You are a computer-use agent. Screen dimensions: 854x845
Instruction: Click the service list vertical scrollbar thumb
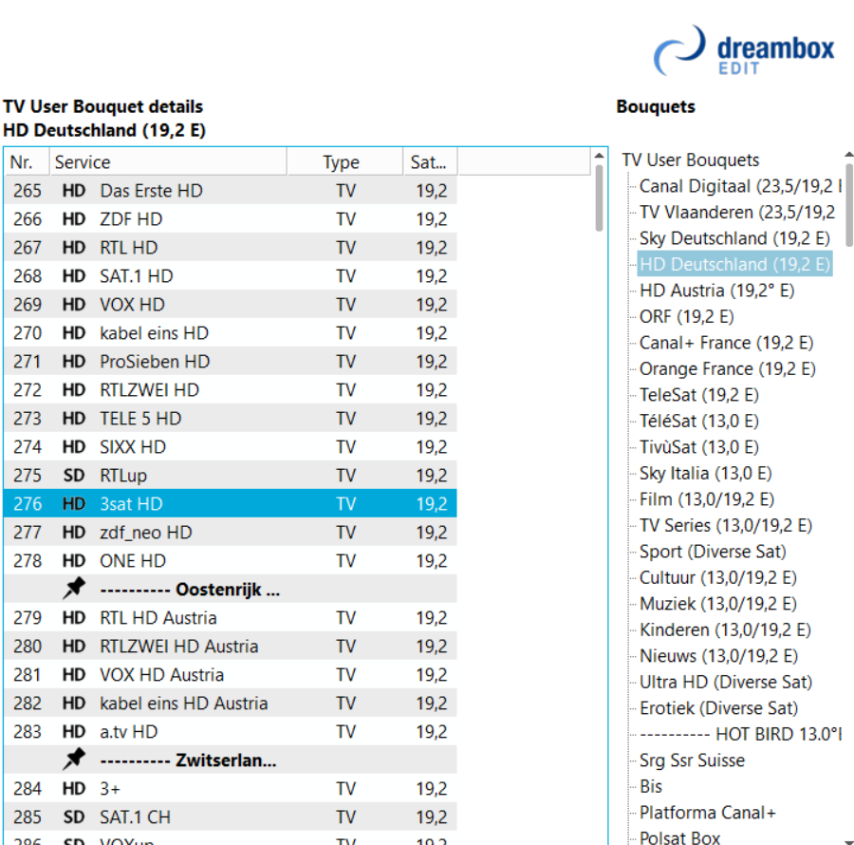[599, 197]
